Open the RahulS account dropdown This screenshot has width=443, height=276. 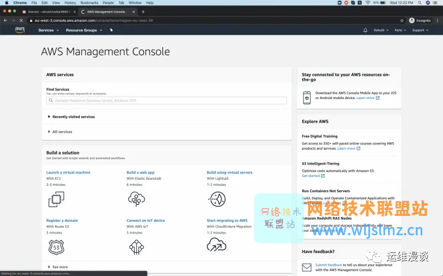tap(381, 30)
